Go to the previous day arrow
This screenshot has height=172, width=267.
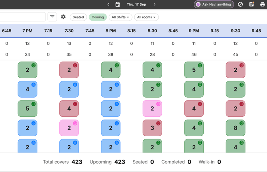pos(108,4)
